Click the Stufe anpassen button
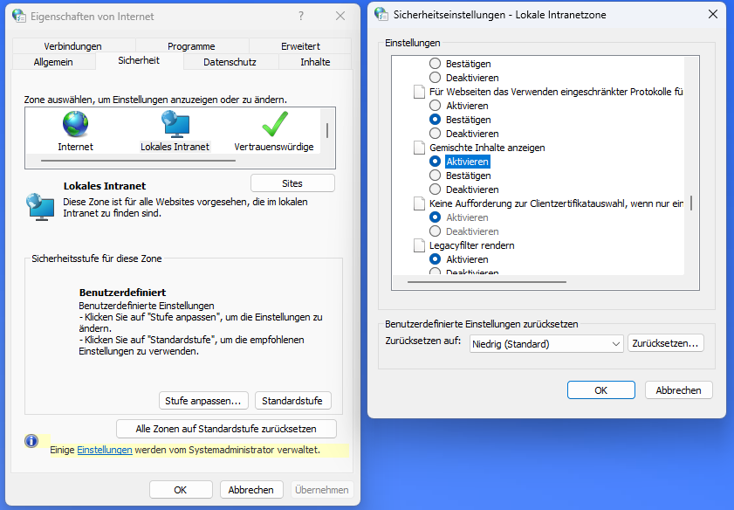The width and height of the screenshot is (734, 510). (204, 401)
